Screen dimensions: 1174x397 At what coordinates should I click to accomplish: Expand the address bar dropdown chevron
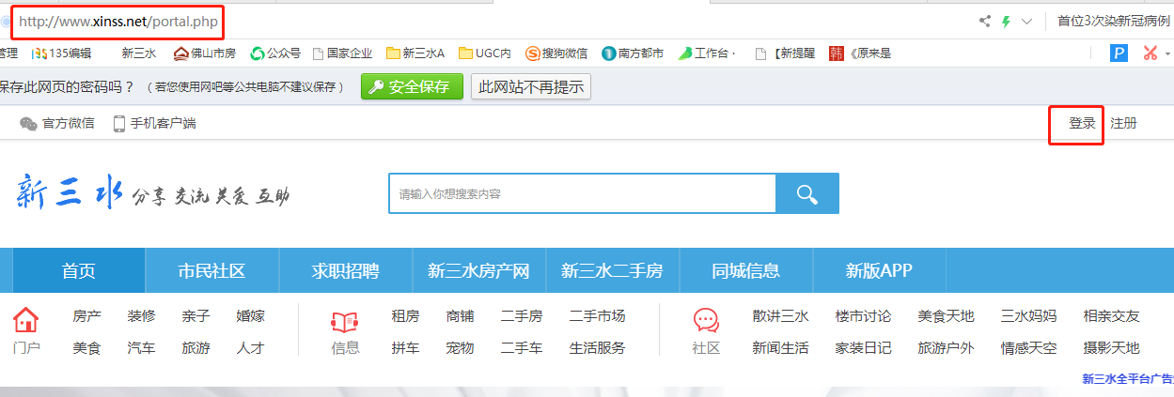point(1026,21)
